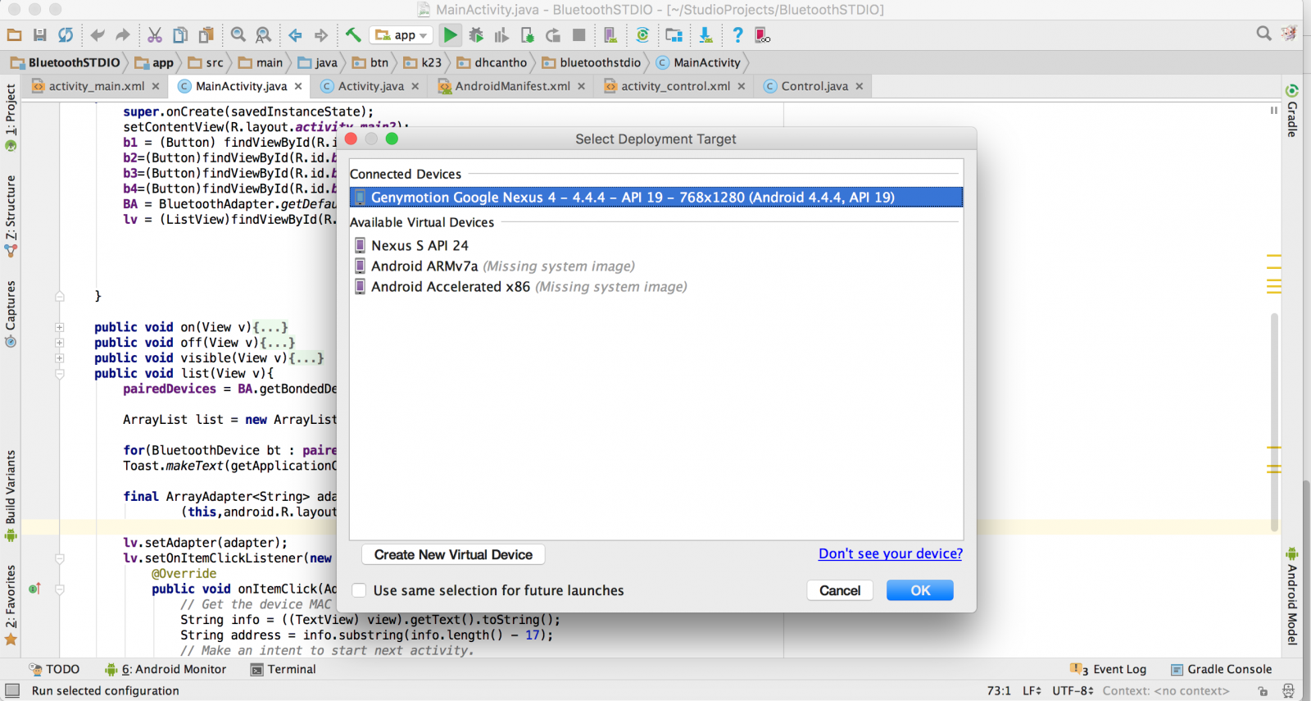Click the Sync Project with Gradle icon
The height and width of the screenshot is (701, 1311).
coord(642,35)
